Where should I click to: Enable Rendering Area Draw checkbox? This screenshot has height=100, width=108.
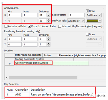[x=87, y=34]
